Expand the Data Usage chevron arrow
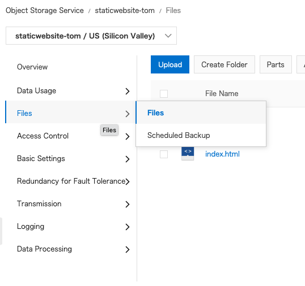 128,91
